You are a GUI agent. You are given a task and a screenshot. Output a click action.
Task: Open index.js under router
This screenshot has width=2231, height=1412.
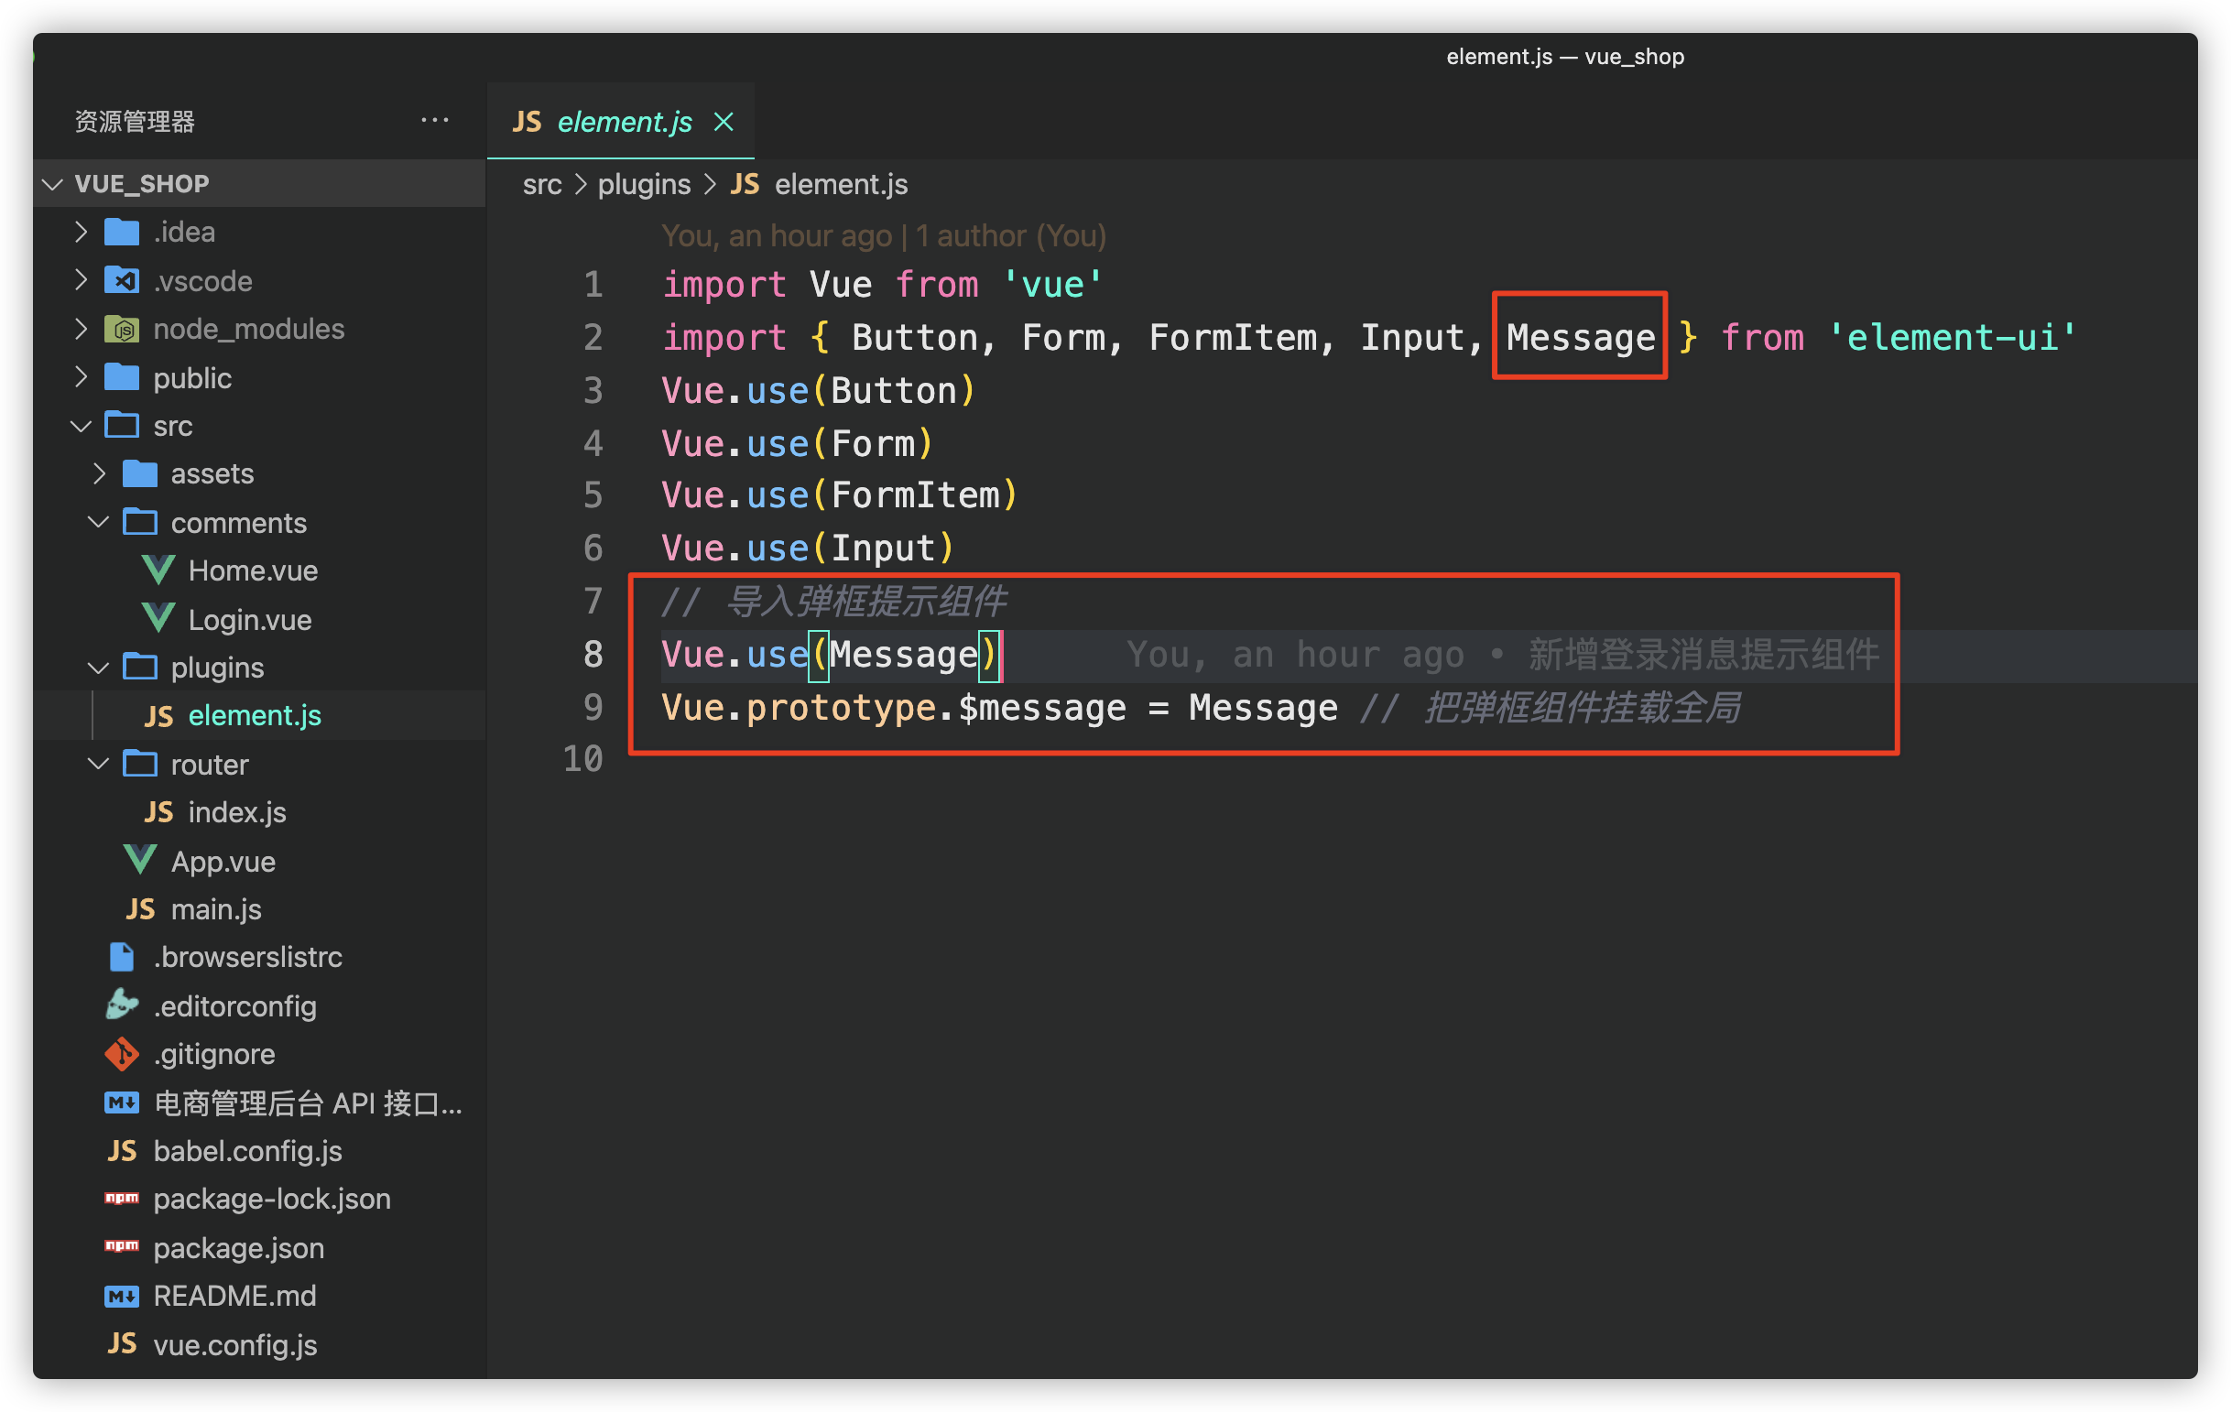[259, 811]
